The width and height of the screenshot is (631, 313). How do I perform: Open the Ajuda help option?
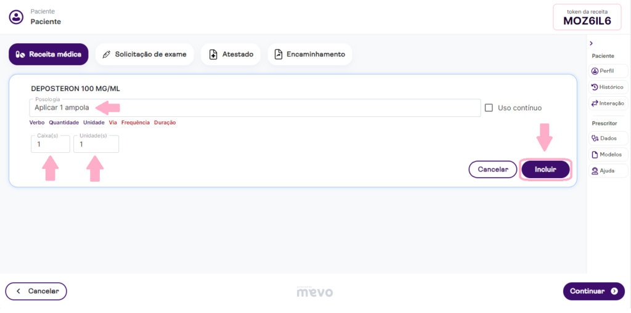(x=609, y=171)
